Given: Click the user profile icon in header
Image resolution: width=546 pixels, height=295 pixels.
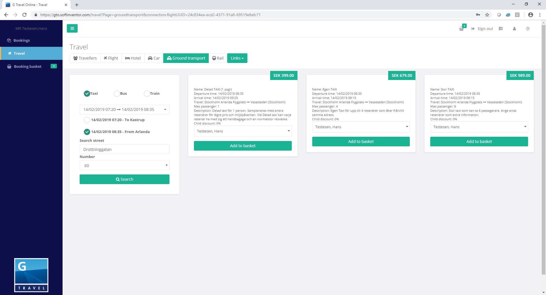Looking at the screenshot, I should point(514,29).
